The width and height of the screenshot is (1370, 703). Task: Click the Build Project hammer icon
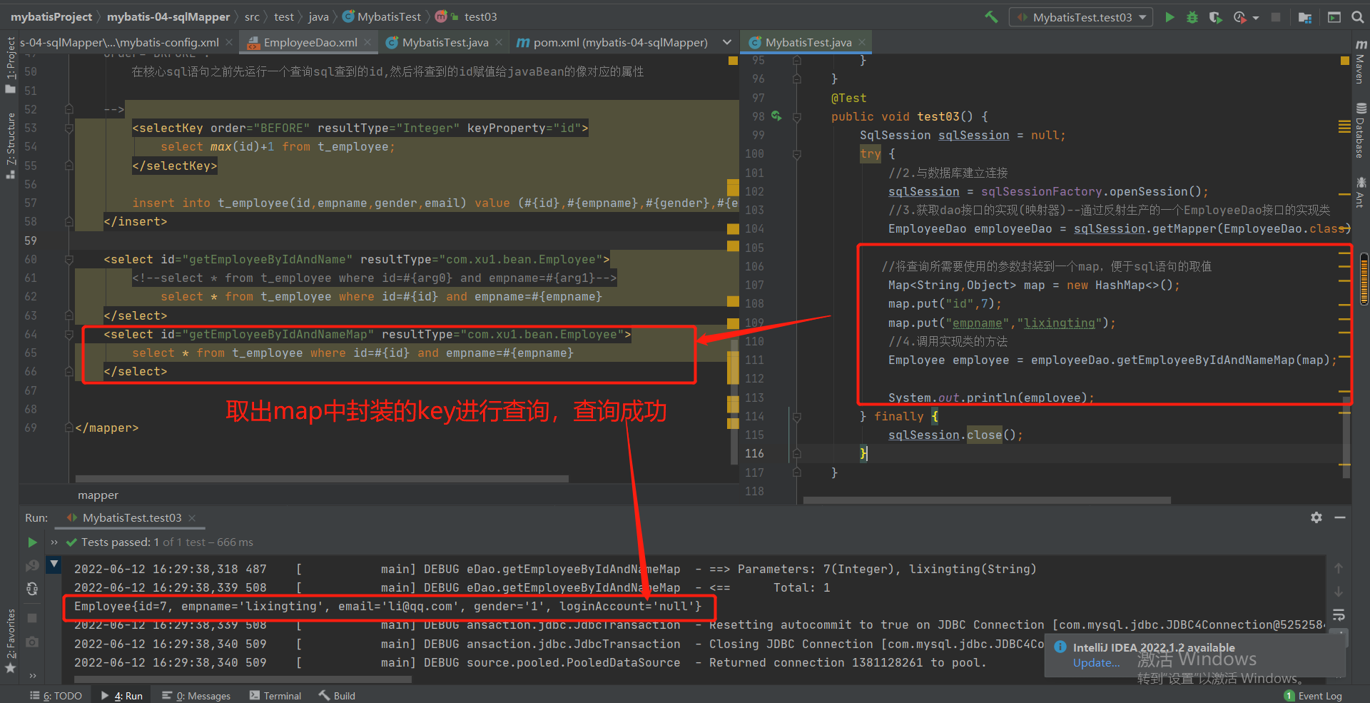click(991, 16)
